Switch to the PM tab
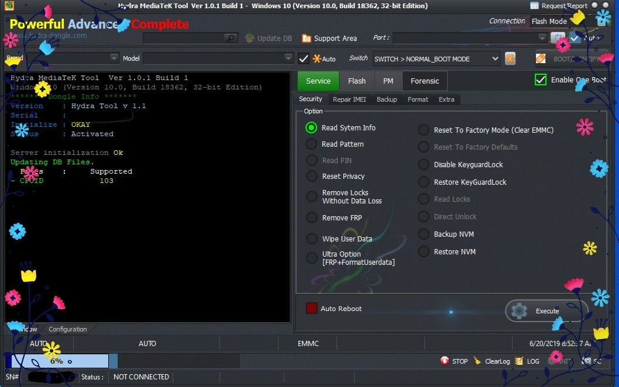Viewport: 619px width, 387px height. pos(388,81)
